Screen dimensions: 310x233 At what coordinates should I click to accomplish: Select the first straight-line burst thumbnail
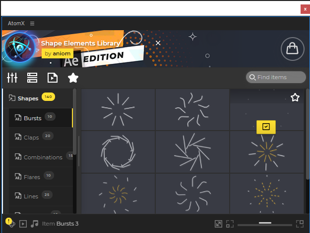tap(118, 109)
